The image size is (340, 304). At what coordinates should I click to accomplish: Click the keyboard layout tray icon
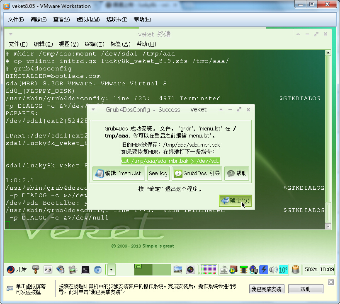point(223,270)
